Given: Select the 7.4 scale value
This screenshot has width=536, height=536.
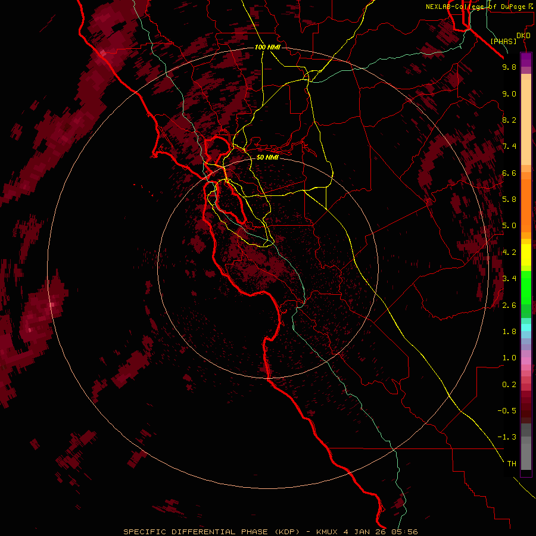Looking at the screenshot, I should point(509,147).
